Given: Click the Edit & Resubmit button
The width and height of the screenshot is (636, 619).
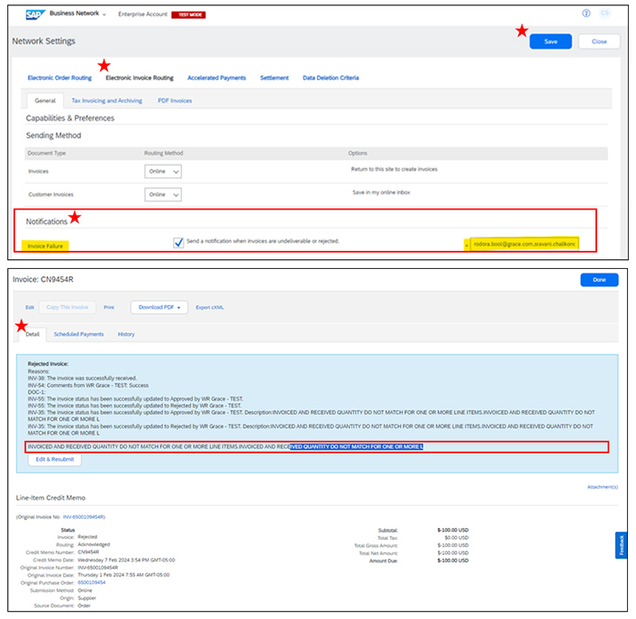Looking at the screenshot, I should point(55,460).
